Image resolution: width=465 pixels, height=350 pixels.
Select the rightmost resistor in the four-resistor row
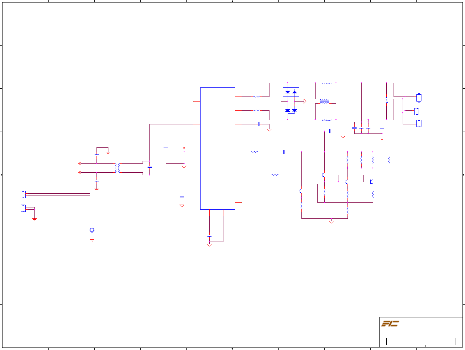click(389, 160)
